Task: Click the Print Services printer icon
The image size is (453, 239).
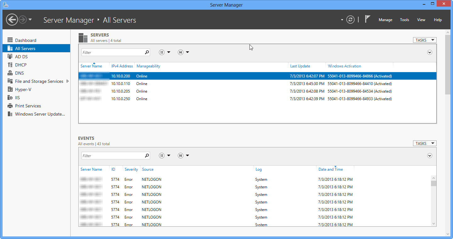Action: (10, 106)
